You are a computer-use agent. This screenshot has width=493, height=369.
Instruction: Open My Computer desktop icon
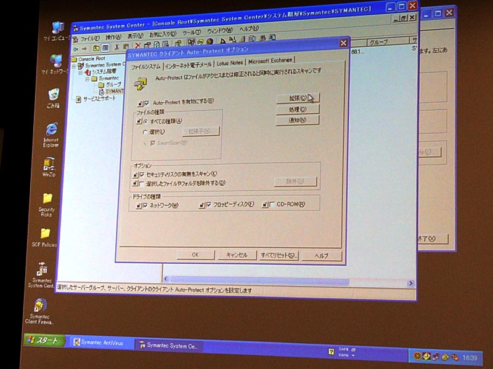click(57, 31)
